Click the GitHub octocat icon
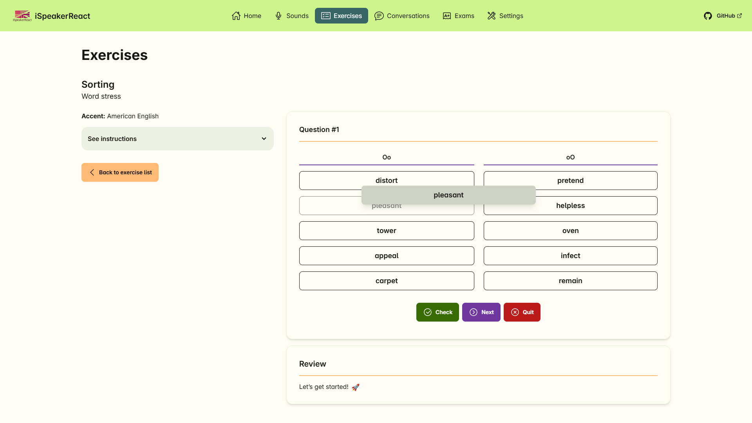This screenshot has width=752, height=423. [x=708, y=16]
